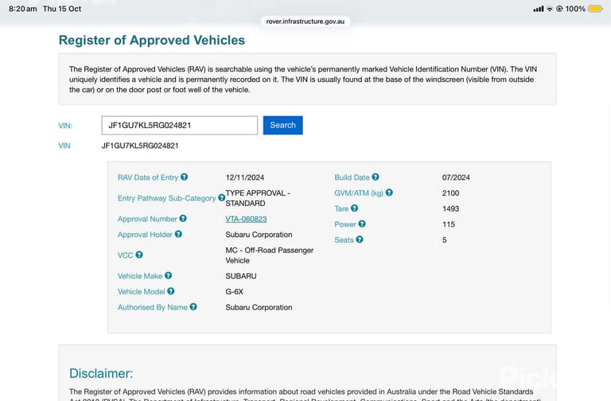The width and height of the screenshot is (611, 401).
Task: Click the Approval Holder help icon
Action: 178,234
